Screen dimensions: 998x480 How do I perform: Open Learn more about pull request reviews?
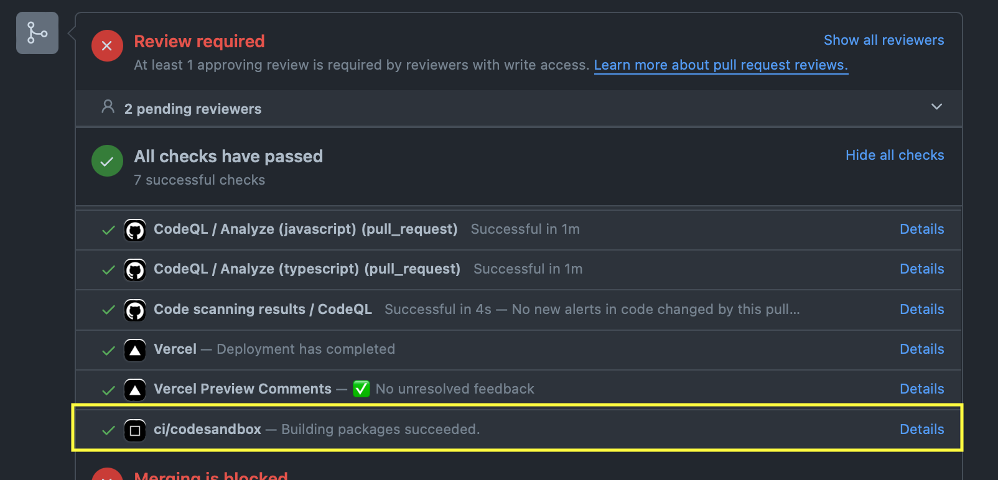click(721, 65)
